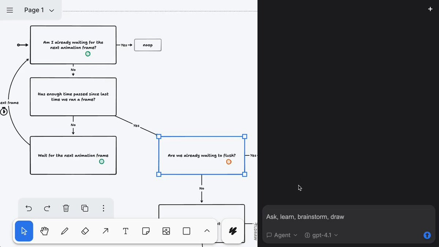Click the 'No' label below flush box

[x=202, y=188]
